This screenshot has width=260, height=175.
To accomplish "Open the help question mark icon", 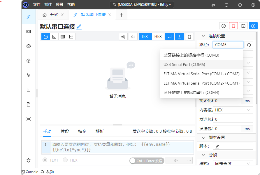I will tap(224, 26).
